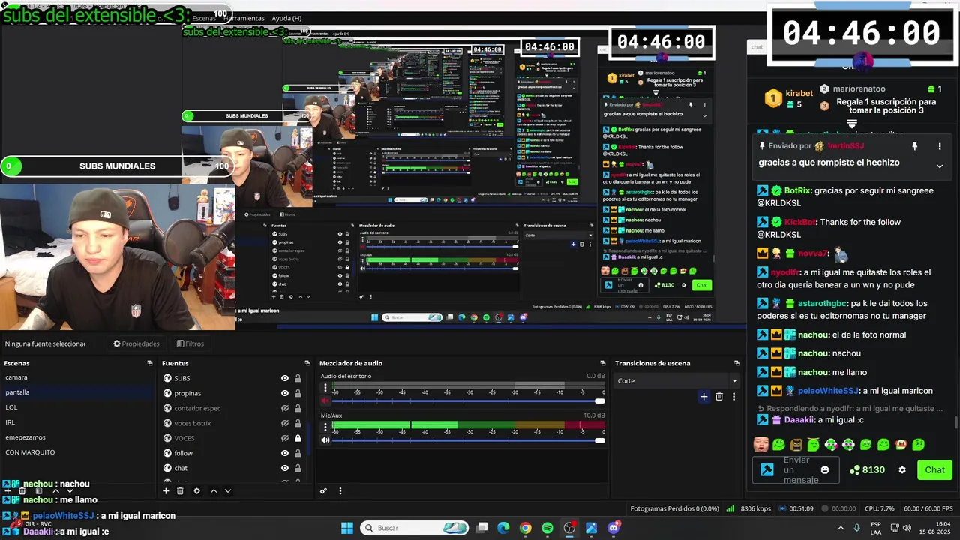Open transition properties three-dot menu
The image size is (960, 540).
733,396
